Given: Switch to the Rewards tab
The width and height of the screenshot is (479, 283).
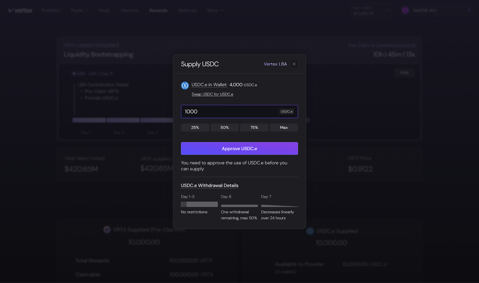Looking at the screenshot, I should 158,10.
